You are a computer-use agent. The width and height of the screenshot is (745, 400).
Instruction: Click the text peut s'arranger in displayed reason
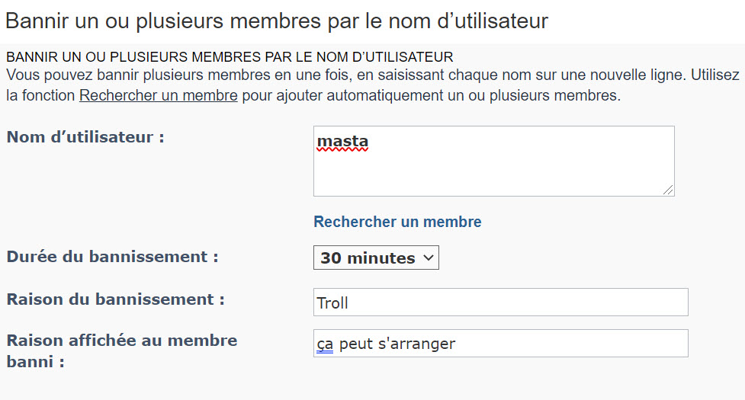(397, 344)
